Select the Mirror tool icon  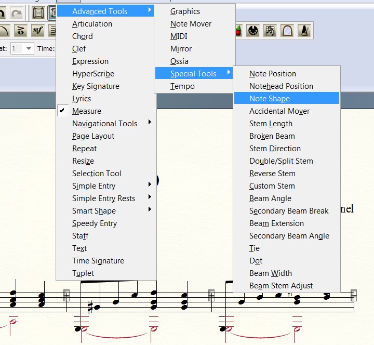(286, 30)
